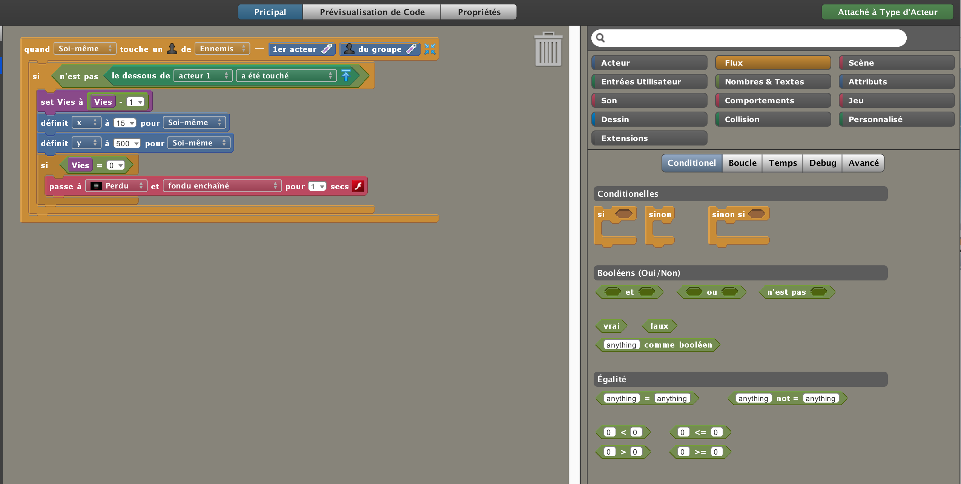Select the Debug sub-tab
961x484 pixels.
point(823,163)
